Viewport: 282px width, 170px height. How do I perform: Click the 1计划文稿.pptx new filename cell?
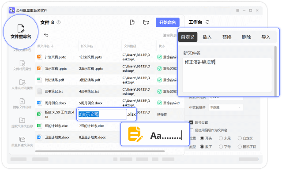click(x=90, y=57)
